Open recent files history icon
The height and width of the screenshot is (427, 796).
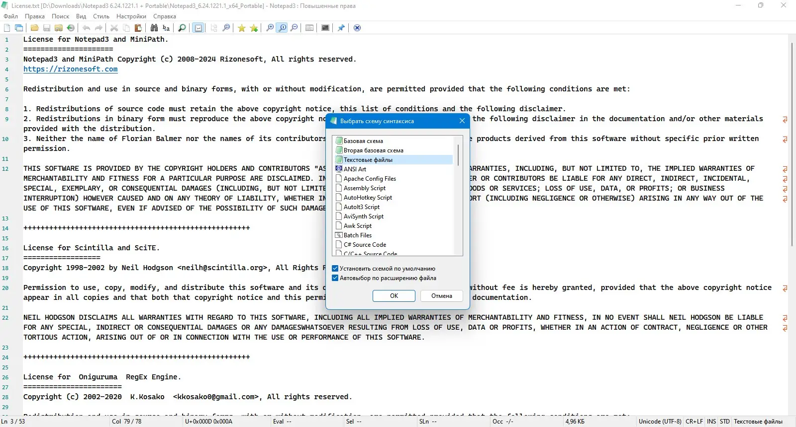pos(71,28)
